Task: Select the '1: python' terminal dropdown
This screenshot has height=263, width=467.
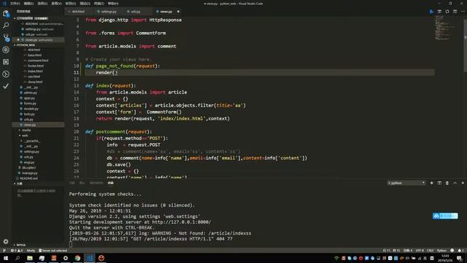Action: (406, 183)
